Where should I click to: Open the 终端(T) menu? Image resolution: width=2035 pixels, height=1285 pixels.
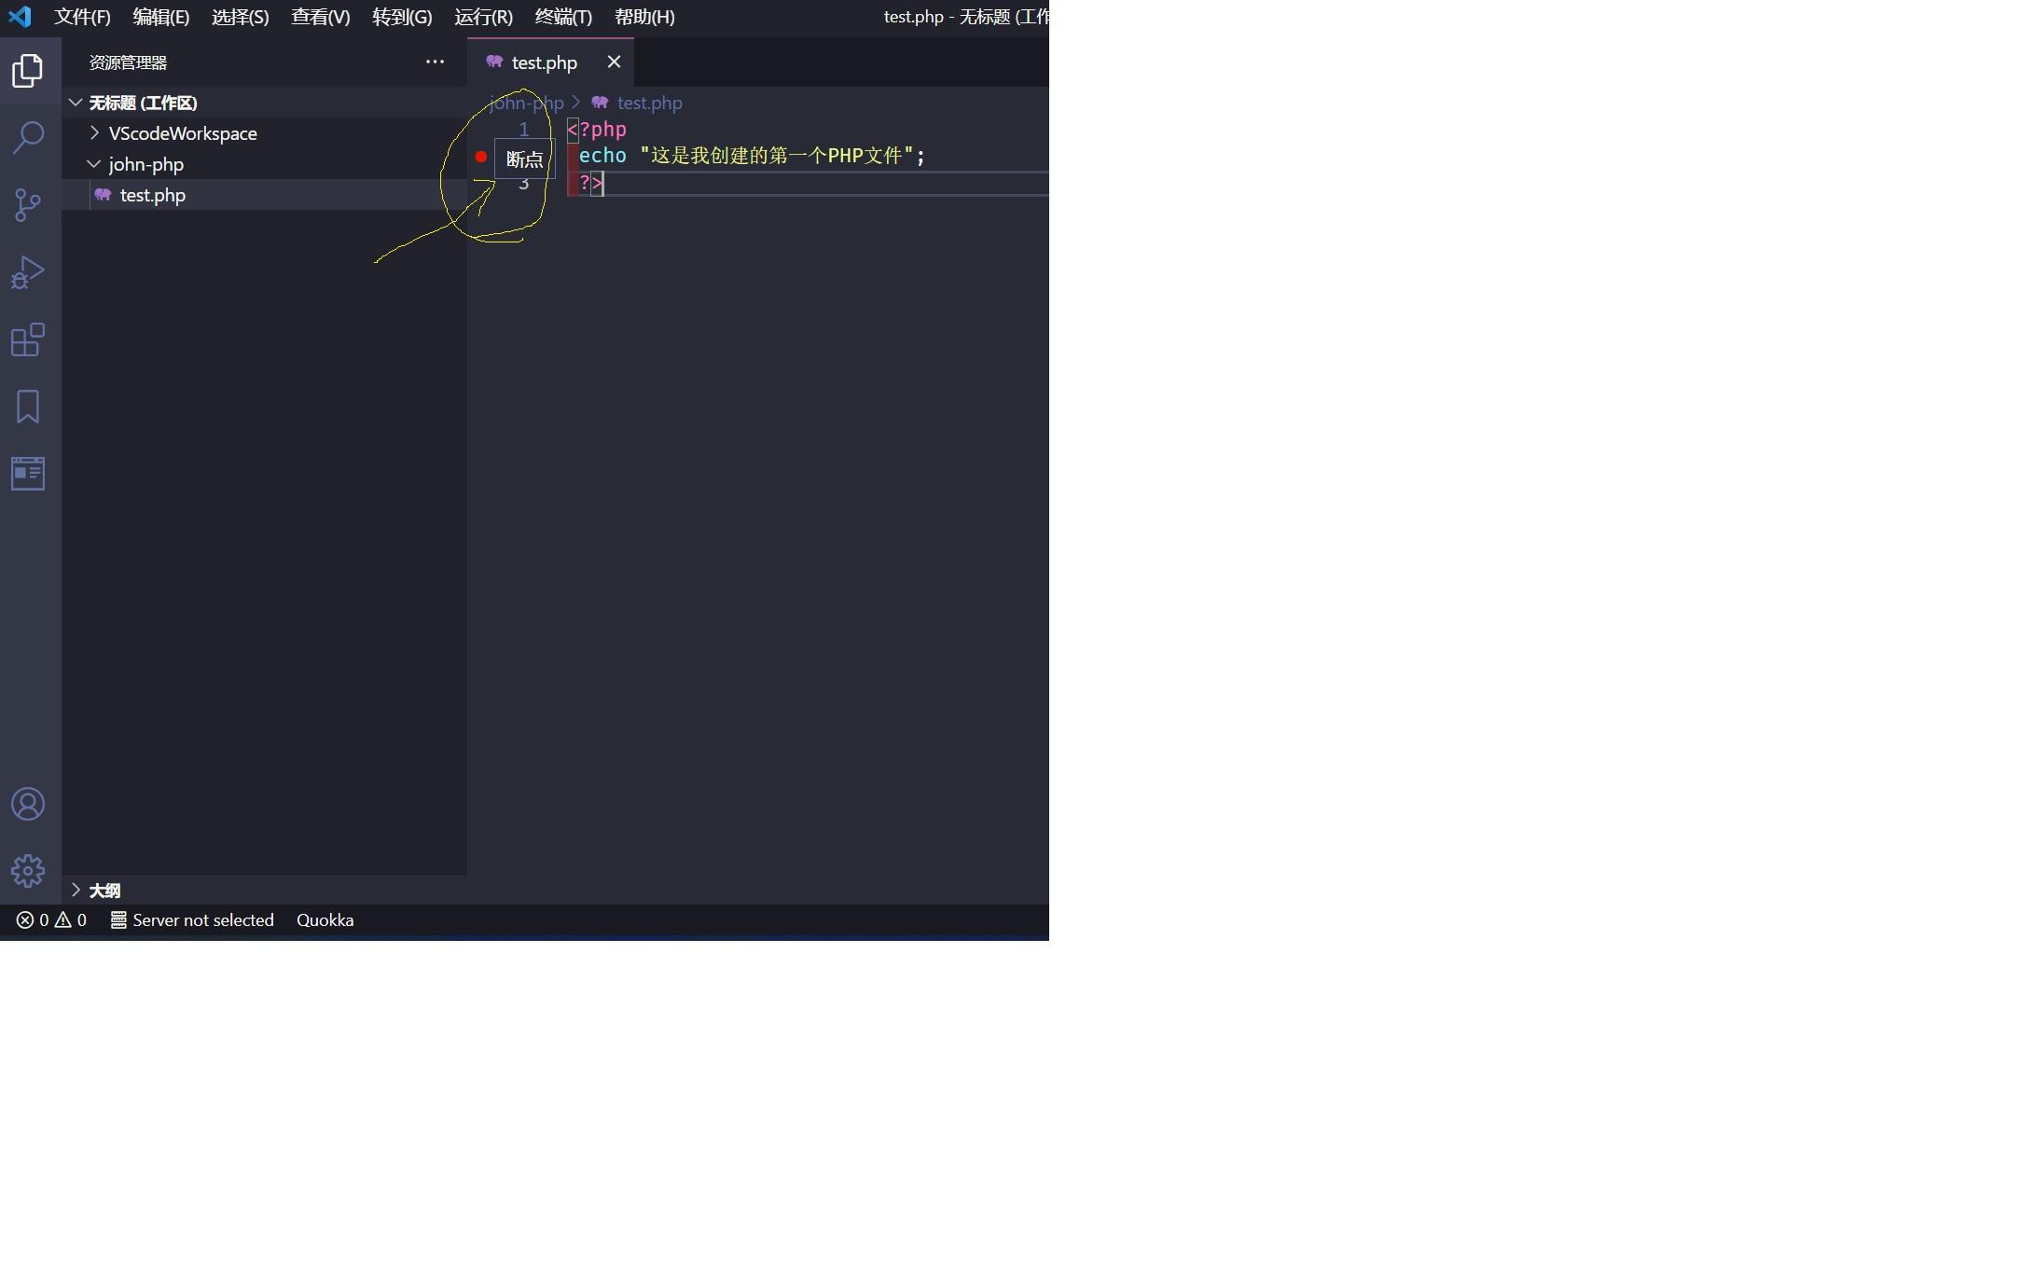[x=562, y=17]
